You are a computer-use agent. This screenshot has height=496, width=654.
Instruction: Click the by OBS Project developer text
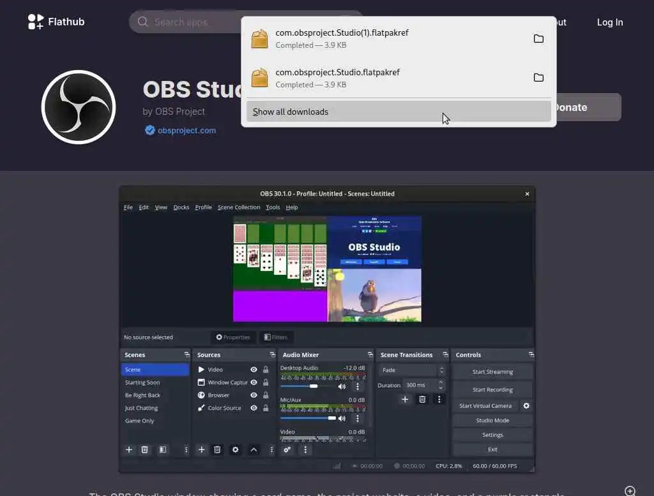click(x=174, y=112)
